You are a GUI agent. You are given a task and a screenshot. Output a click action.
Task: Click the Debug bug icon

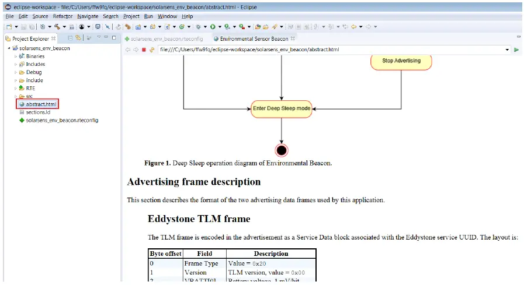[199, 27]
